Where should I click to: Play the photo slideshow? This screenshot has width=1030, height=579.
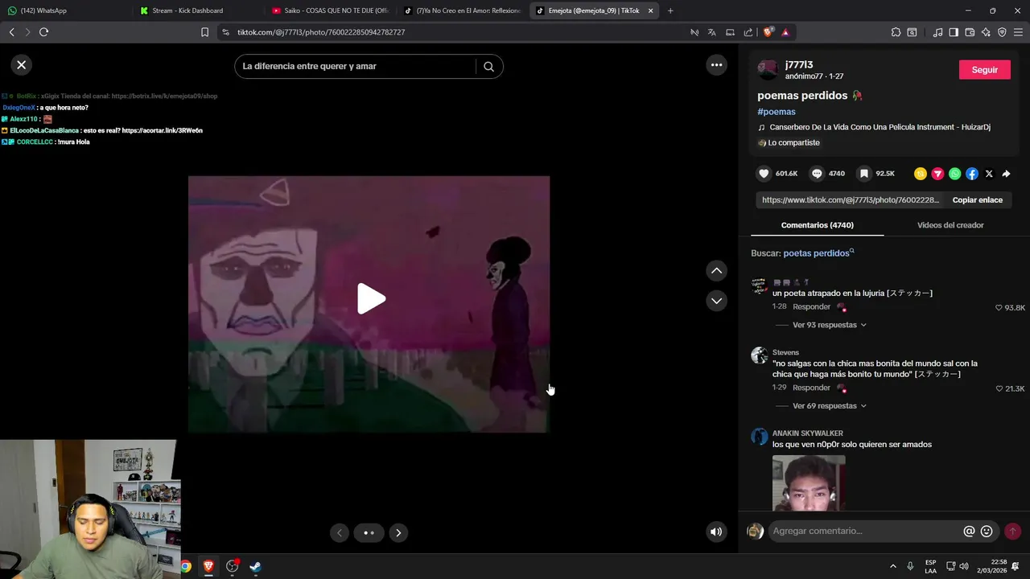coord(371,299)
